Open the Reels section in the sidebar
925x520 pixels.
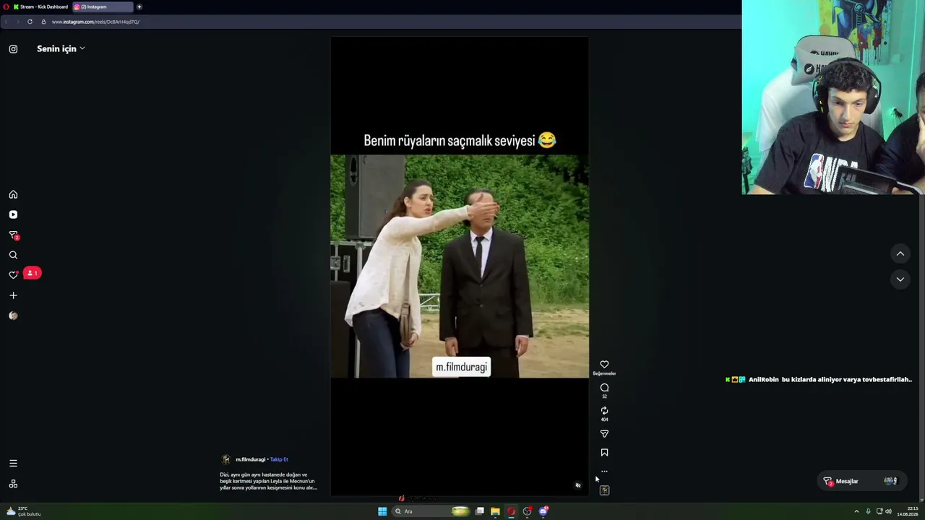coord(13,214)
